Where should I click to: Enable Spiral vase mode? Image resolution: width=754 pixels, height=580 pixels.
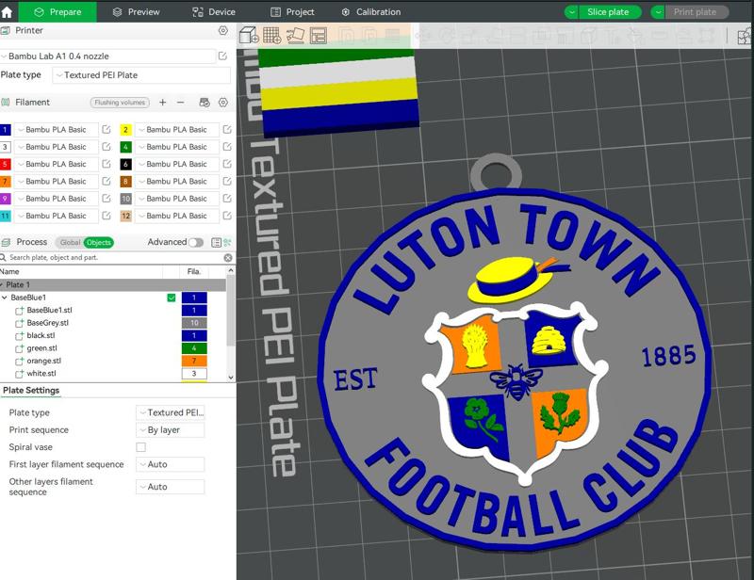(139, 448)
